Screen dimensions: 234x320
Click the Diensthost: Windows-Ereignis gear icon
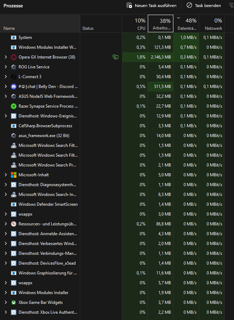13,116
